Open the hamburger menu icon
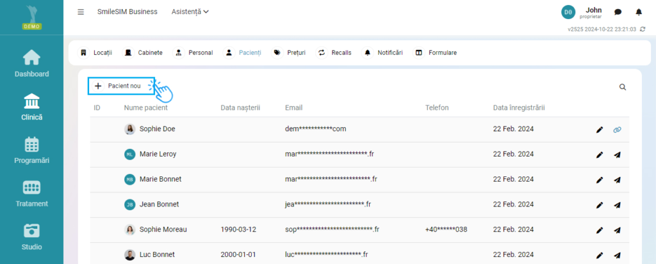 81,12
